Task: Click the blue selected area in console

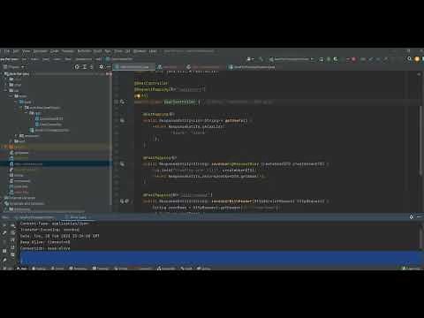Action: point(219,257)
